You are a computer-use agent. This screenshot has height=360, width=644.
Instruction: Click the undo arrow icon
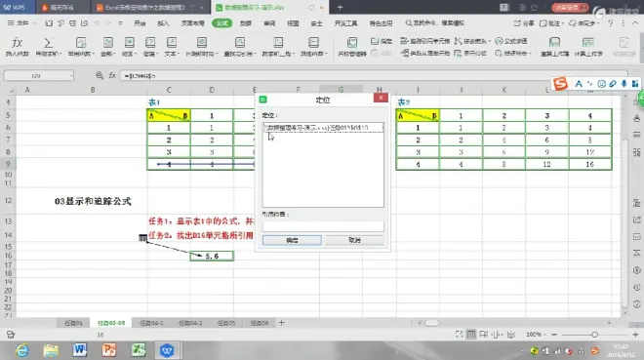(97, 23)
